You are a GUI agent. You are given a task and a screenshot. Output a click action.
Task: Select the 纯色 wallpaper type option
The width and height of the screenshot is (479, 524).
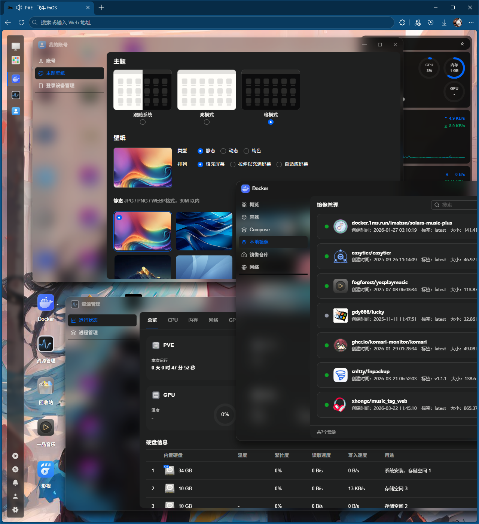246,151
